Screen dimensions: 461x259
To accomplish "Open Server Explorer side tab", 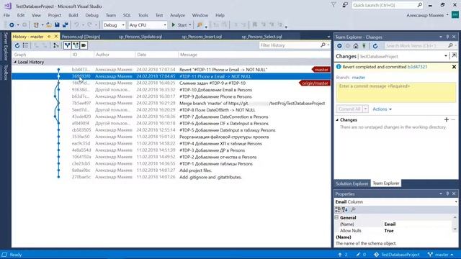I will [5, 46].
